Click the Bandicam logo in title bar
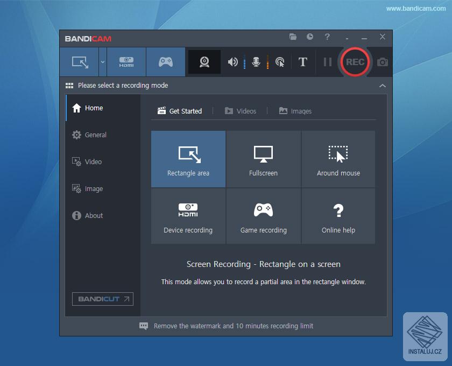The width and height of the screenshot is (452, 366). pyautogui.click(x=88, y=39)
